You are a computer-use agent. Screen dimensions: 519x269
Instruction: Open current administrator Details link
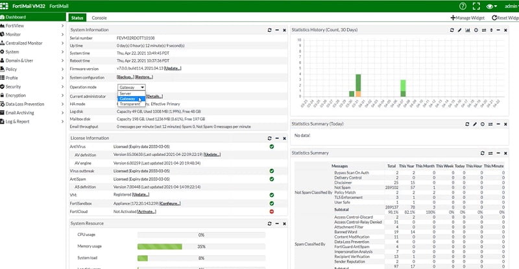pos(154,97)
